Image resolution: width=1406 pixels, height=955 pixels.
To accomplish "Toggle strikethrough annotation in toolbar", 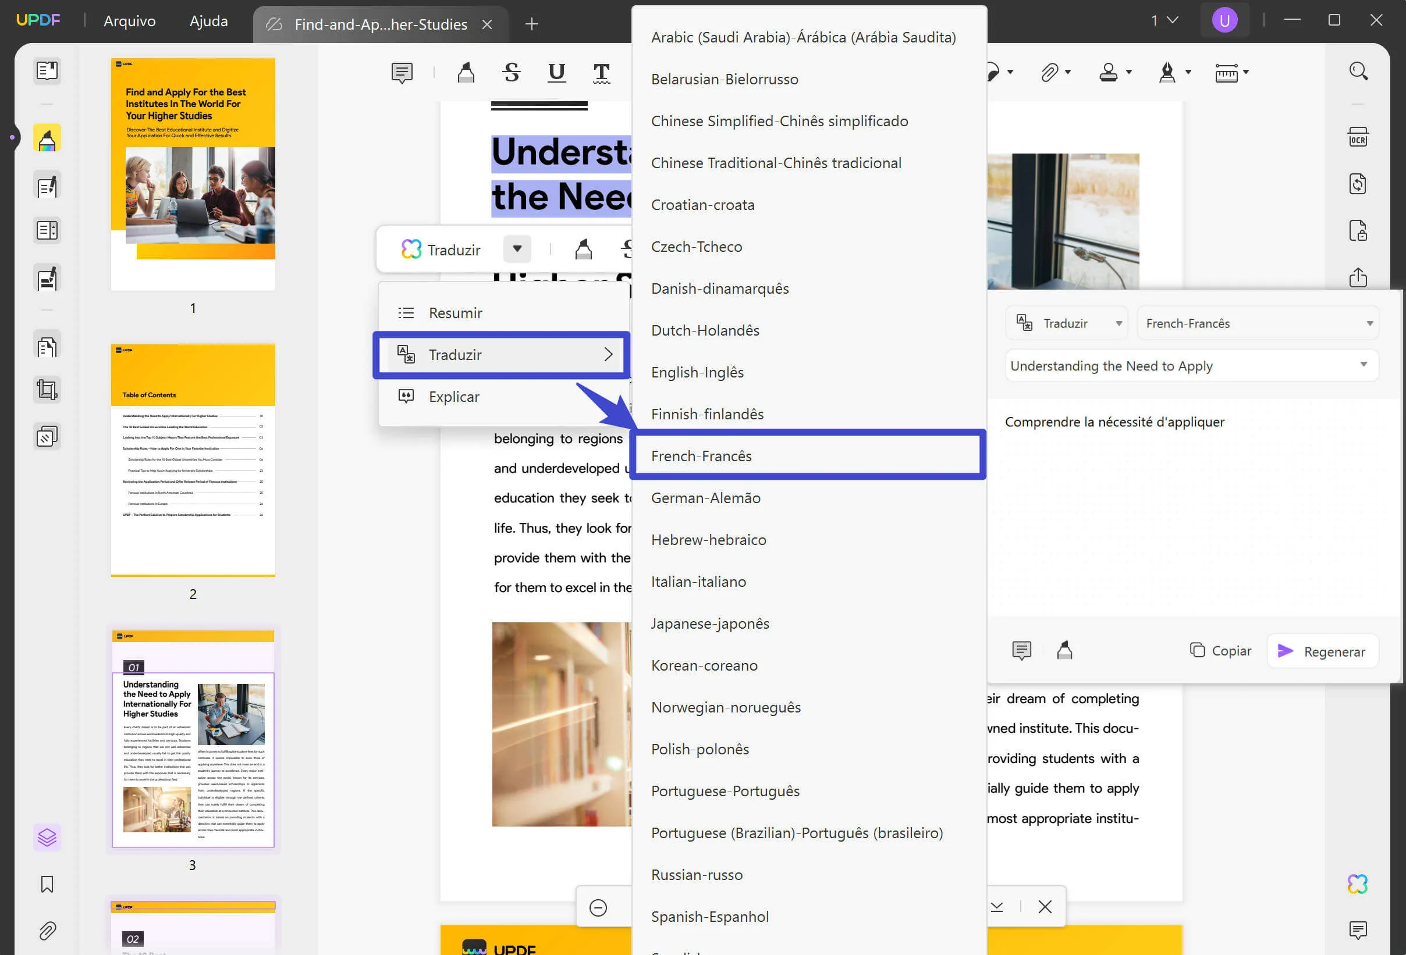I will (x=511, y=73).
